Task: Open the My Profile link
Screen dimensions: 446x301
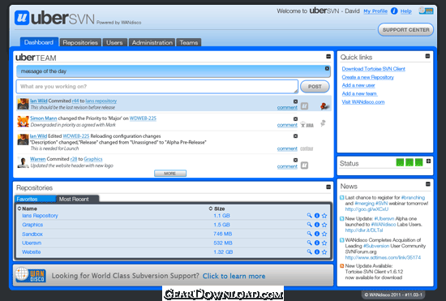Action: coord(375,11)
